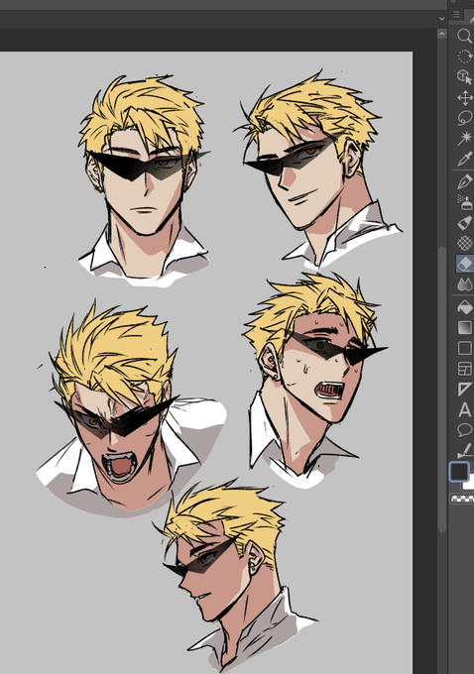
Task: Select the Rotate view tool
Action: click(464, 56)
